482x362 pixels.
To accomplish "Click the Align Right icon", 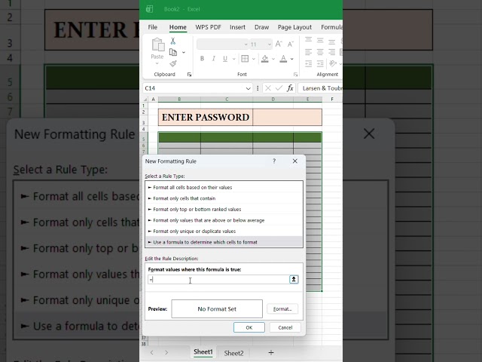I will coord(331,52).
